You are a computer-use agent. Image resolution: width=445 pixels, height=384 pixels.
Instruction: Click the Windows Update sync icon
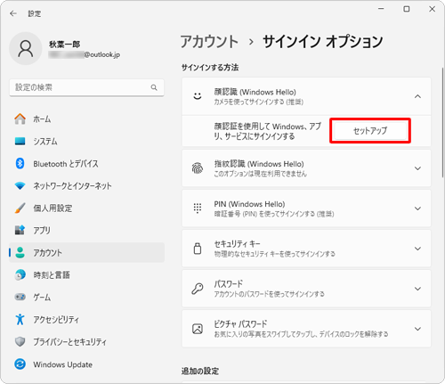pos(20,364)
